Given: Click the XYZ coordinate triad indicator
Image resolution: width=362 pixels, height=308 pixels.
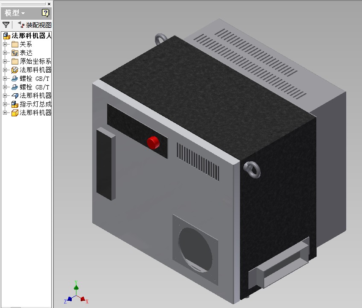Looking at the screenshot, I should click(x=76, y=293).
